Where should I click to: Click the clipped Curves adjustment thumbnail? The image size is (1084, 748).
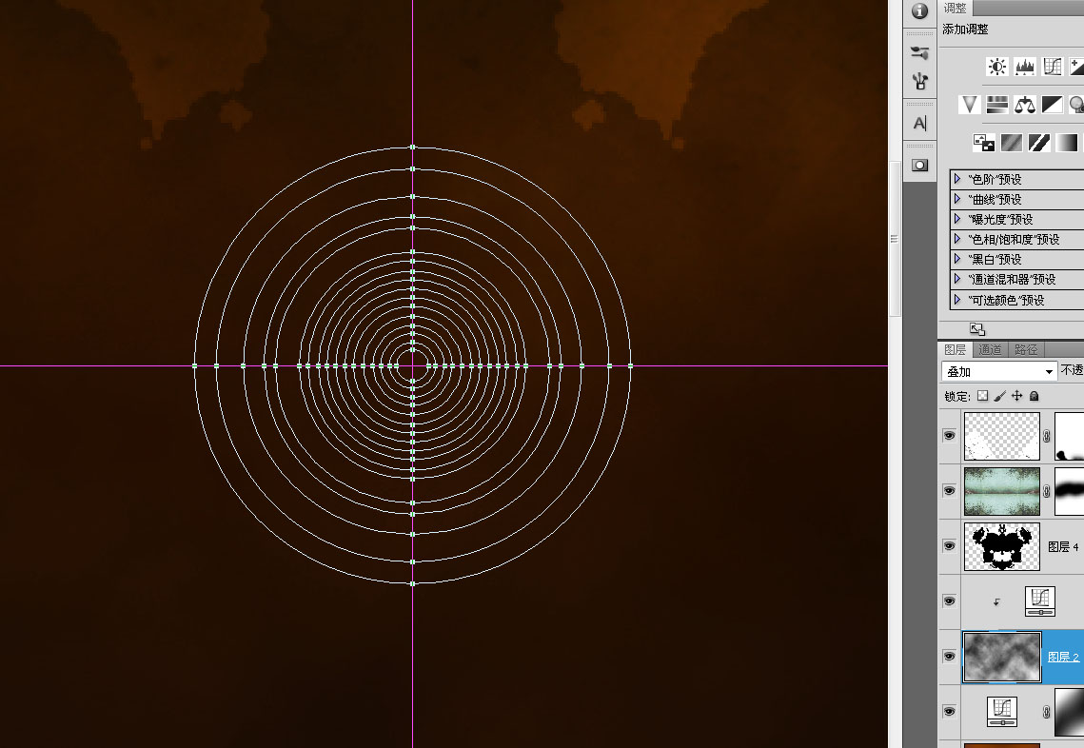(1040, 601)
